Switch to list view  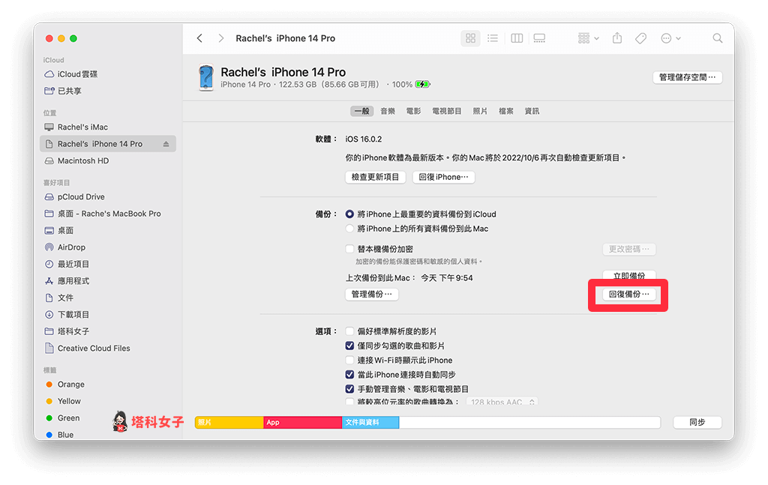coord(493,38)
